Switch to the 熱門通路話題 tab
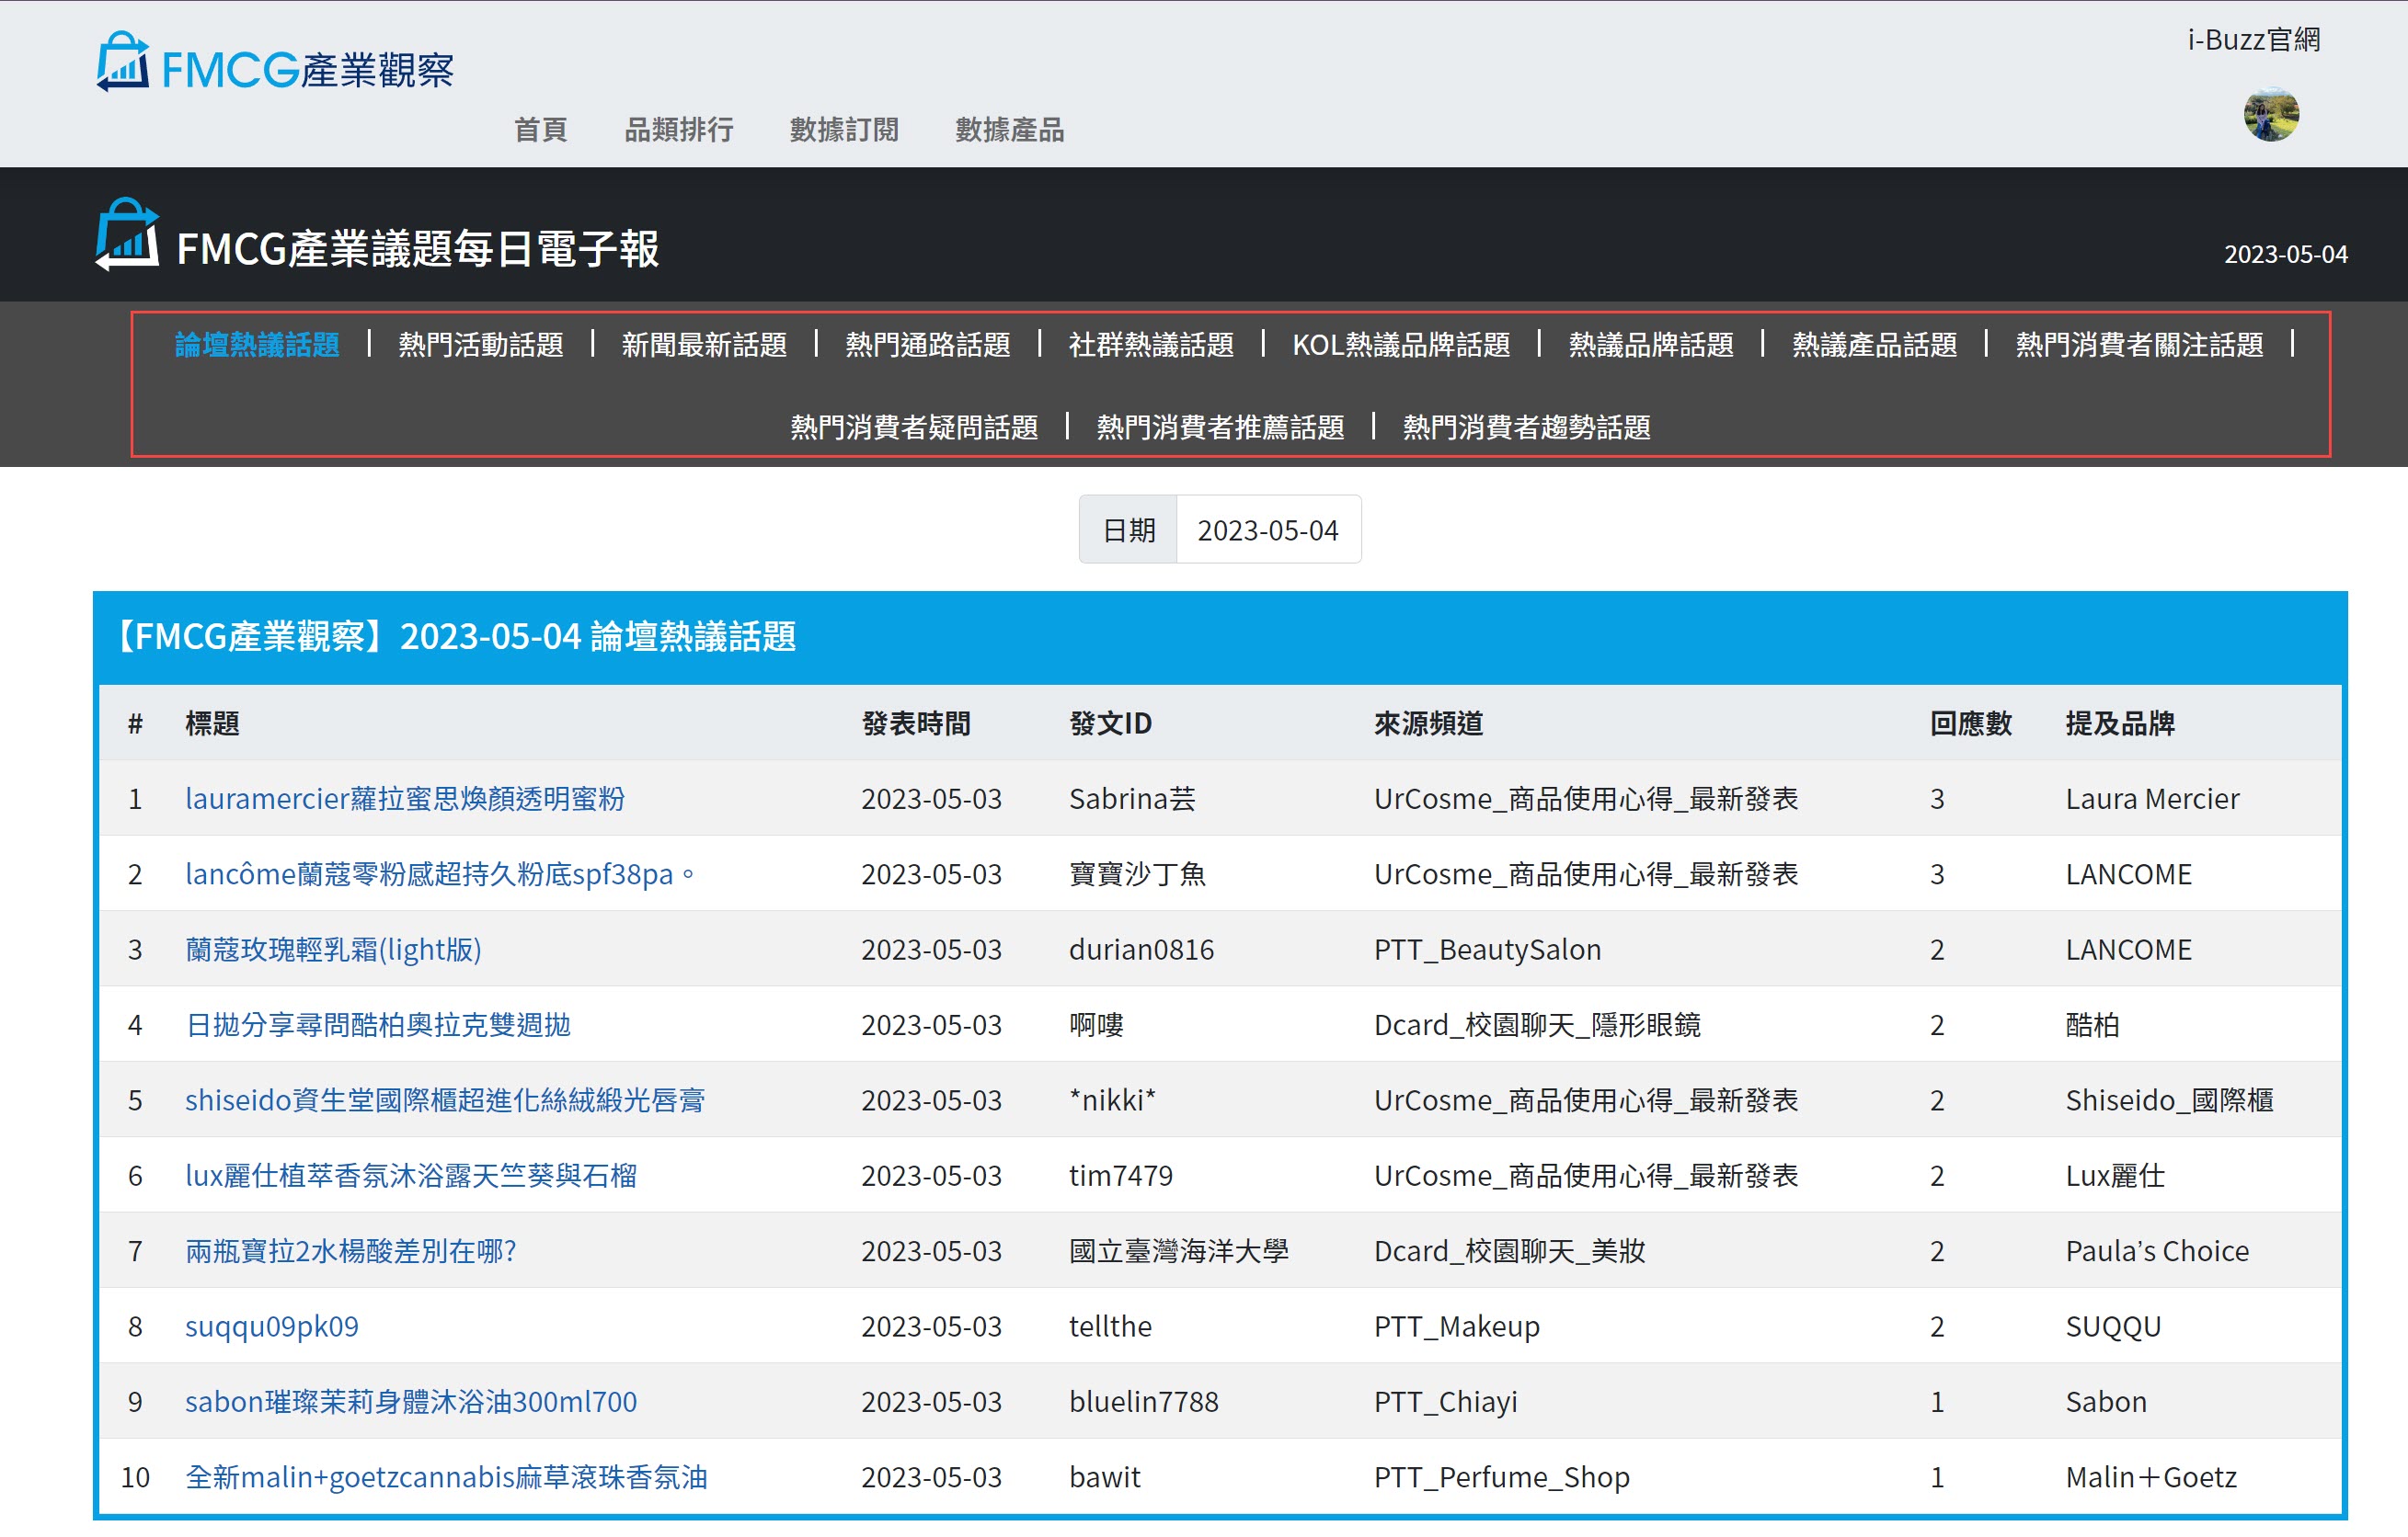Viewport: 2408px width, 1537px height. point(928,345)
